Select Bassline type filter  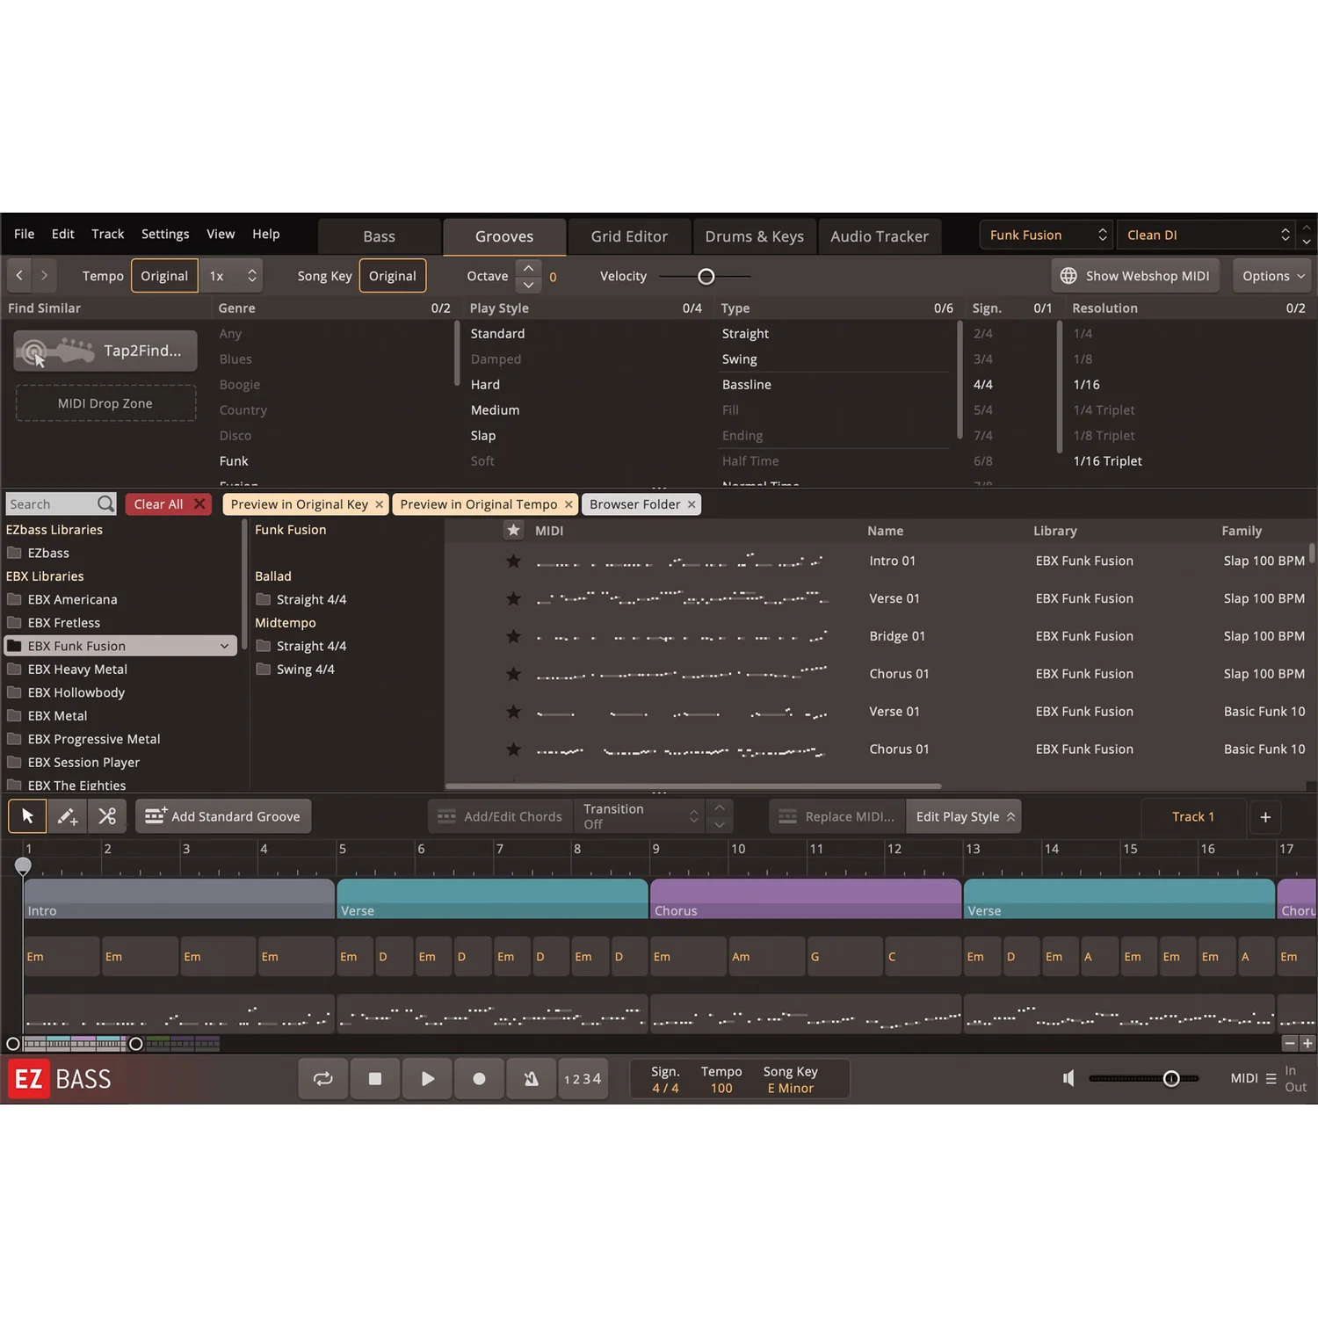click(747, 385)
